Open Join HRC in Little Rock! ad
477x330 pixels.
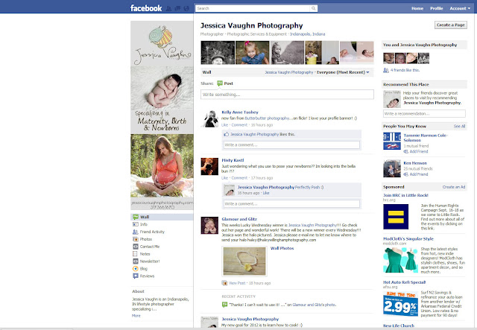click(405, 195)
